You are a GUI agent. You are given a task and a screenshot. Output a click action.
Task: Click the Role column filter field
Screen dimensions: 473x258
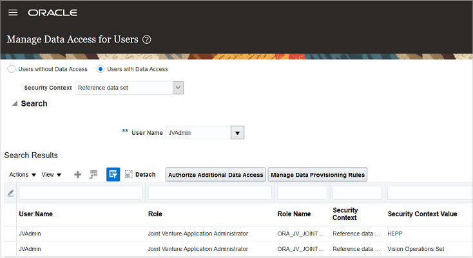coord(209,193)
